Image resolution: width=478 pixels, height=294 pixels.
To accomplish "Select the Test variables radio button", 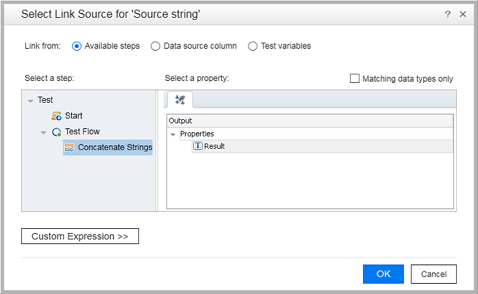I will [x=253, y=46].
